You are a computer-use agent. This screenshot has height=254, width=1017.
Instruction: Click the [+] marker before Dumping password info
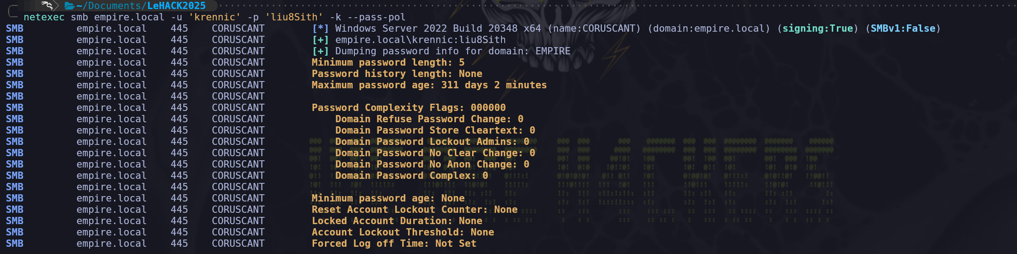pyautogui.click(x=320, y=51)
